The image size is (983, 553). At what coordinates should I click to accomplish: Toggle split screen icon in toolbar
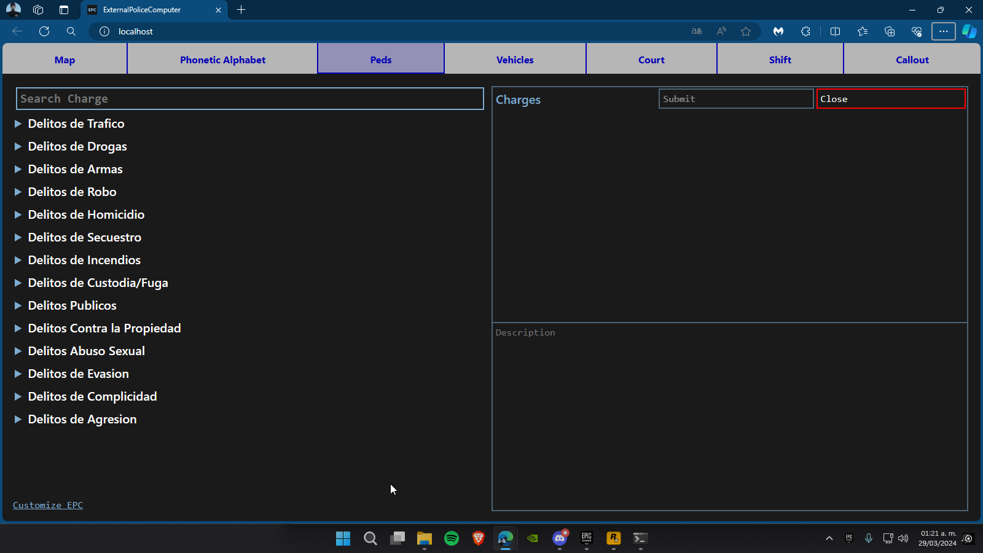835,31
